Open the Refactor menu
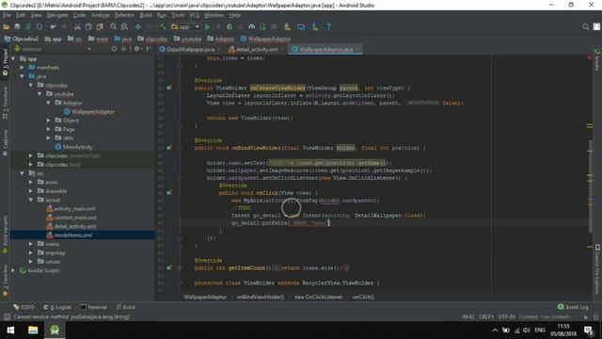Screen dimensions: 602x339 click(124, 15)
